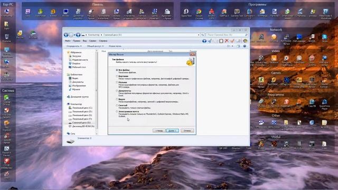This screenshot has height=190, width=338.
Task: Select 'Сеть' in the navigation pane
Action: [71, 134]
